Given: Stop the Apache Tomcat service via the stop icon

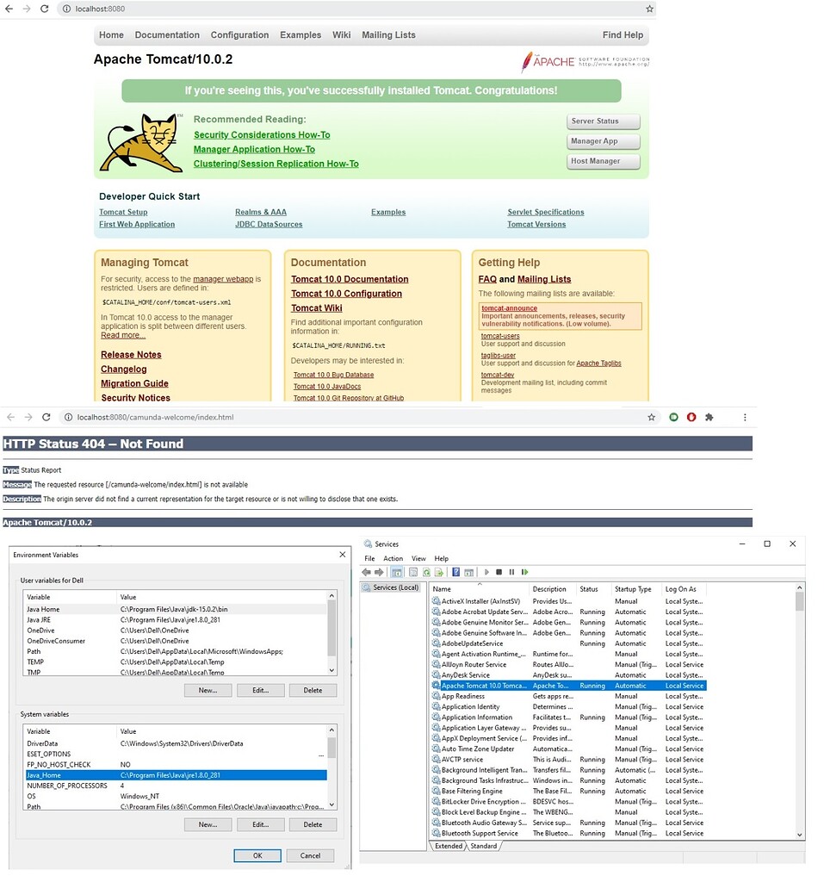Looking at the screenshot, I should coord(500,571).
